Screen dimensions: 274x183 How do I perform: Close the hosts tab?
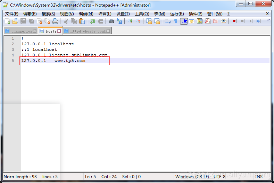pyautogui.click(x=59, y=31)
